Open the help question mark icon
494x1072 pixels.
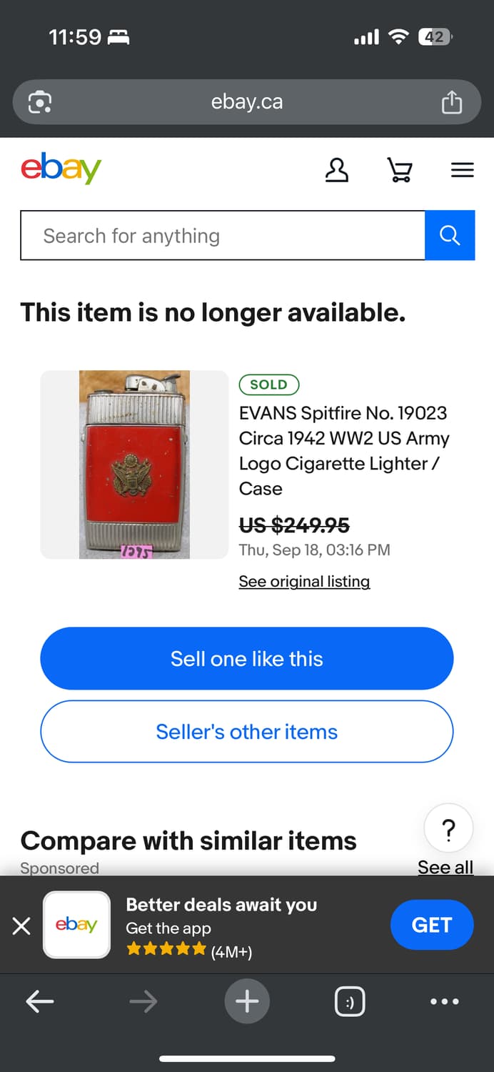pos(448,828)
